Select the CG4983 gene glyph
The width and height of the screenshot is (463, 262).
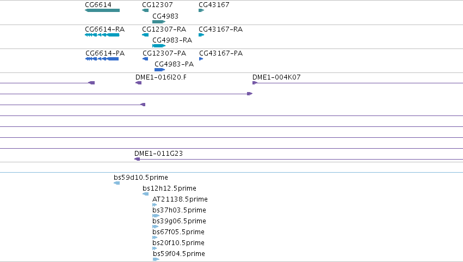click(x=159, y=22)
